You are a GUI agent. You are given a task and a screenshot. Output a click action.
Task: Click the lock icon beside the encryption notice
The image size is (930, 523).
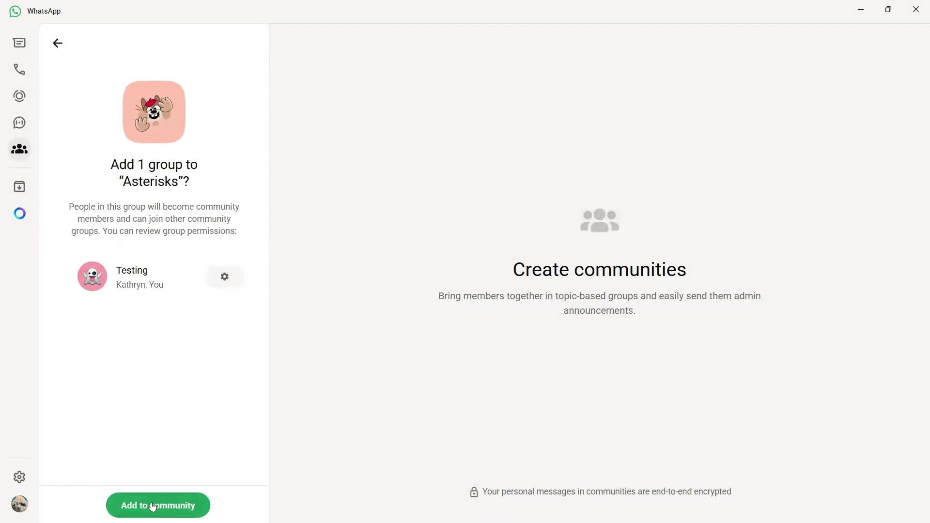[x=474, y=492]
